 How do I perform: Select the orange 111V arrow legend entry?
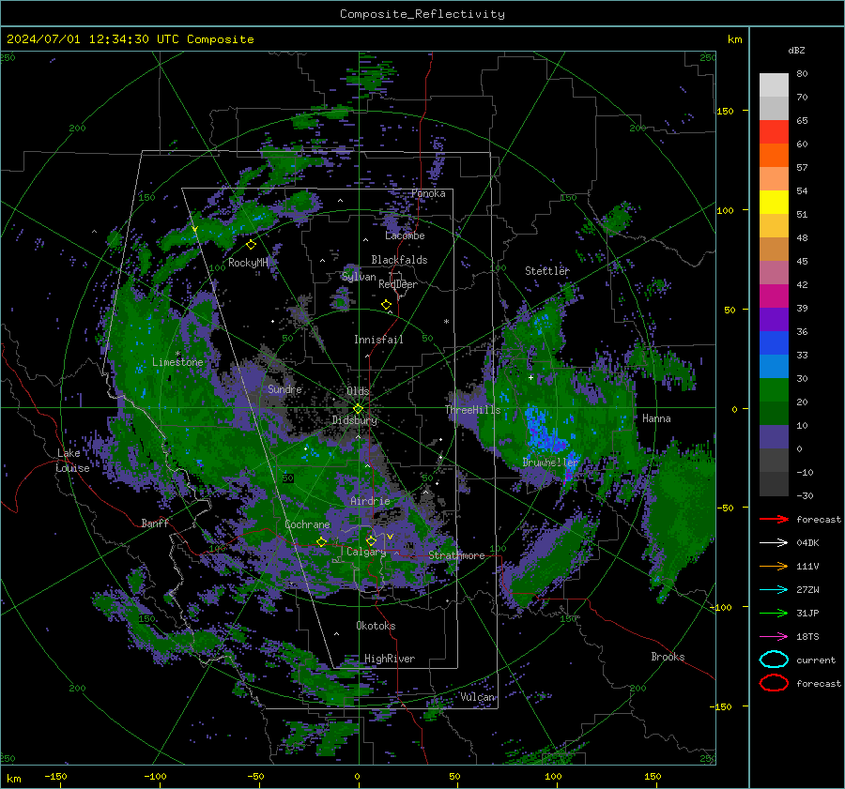tap(774, 566)
